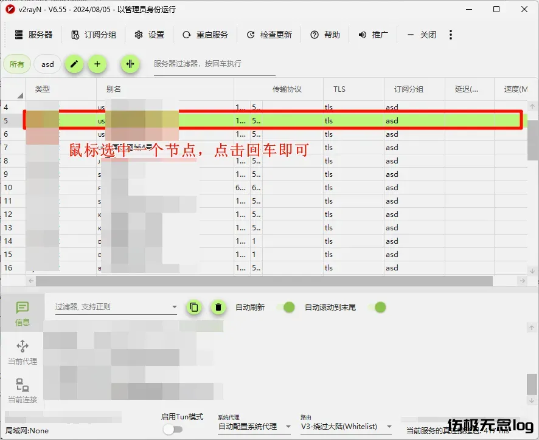The height and width of the screenshot is (440, 539).
Task: Expand the log filter dropdown arrow
Action: 174,307
